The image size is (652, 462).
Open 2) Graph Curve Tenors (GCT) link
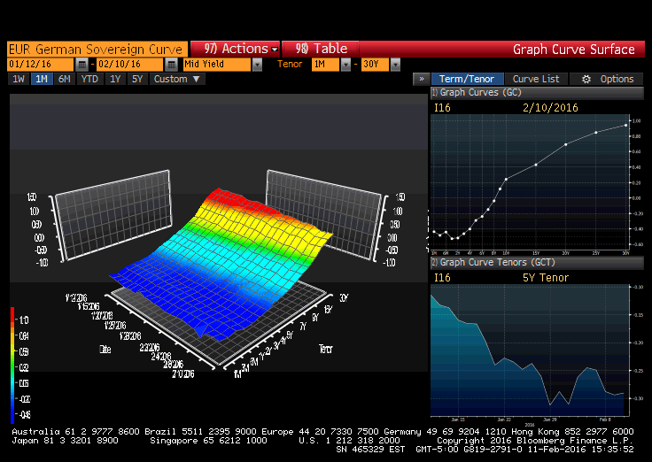click(x=537, y=263)
